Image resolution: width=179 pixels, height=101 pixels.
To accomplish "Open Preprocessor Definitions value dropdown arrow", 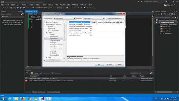I will [123, 22].
